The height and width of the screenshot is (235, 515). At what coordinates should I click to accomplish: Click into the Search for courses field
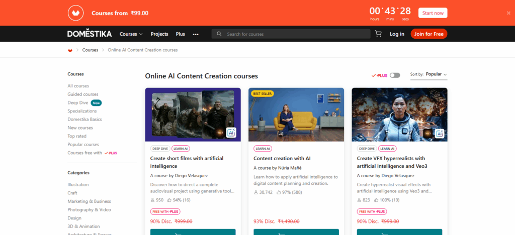tap(292, 34)
